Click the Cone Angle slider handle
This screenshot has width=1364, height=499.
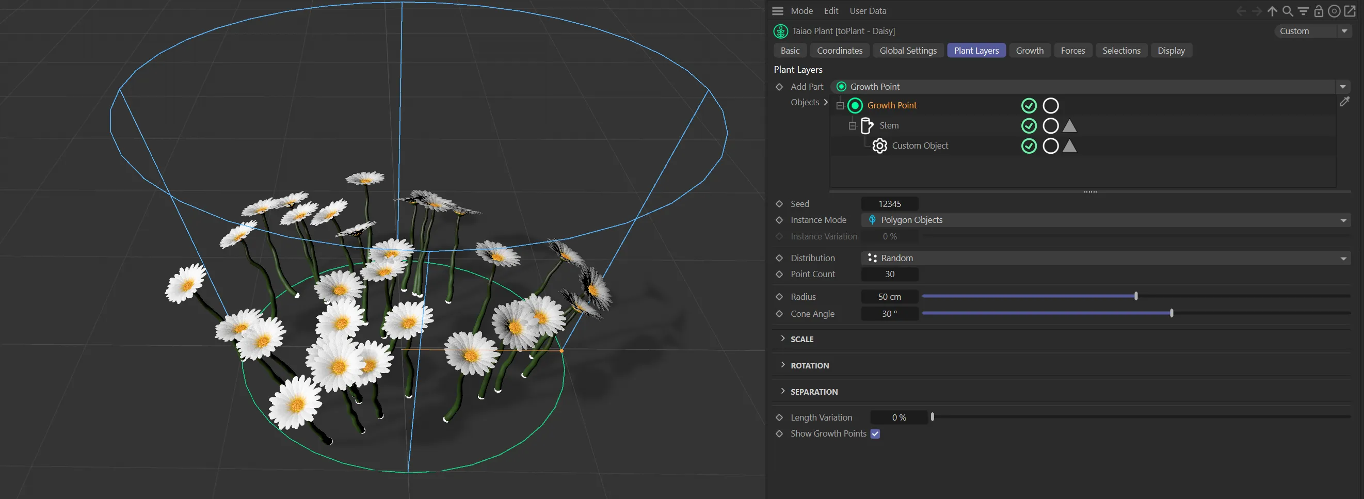click(x=1172, y=313)
